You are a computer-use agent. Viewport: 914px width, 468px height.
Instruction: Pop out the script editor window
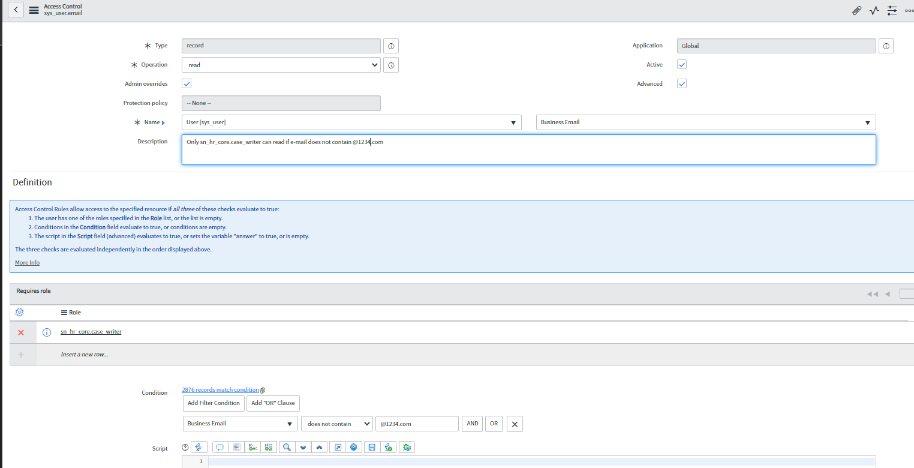[338, 447]
